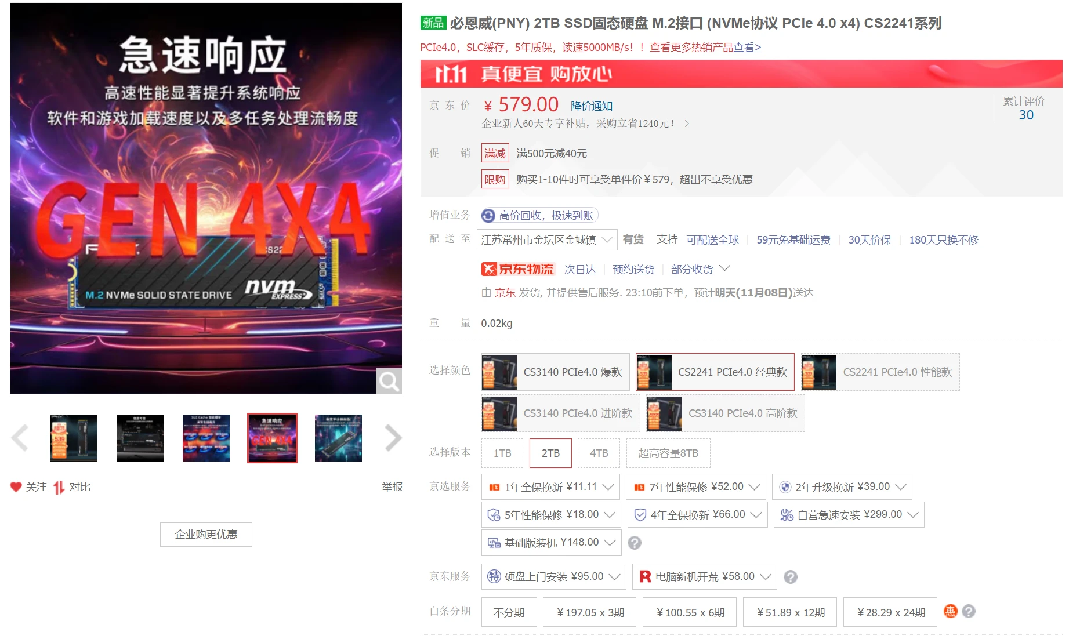1069x639 pixels.
Task: Click the magnifier zoom icon on product image
Action: click(389, 381)
